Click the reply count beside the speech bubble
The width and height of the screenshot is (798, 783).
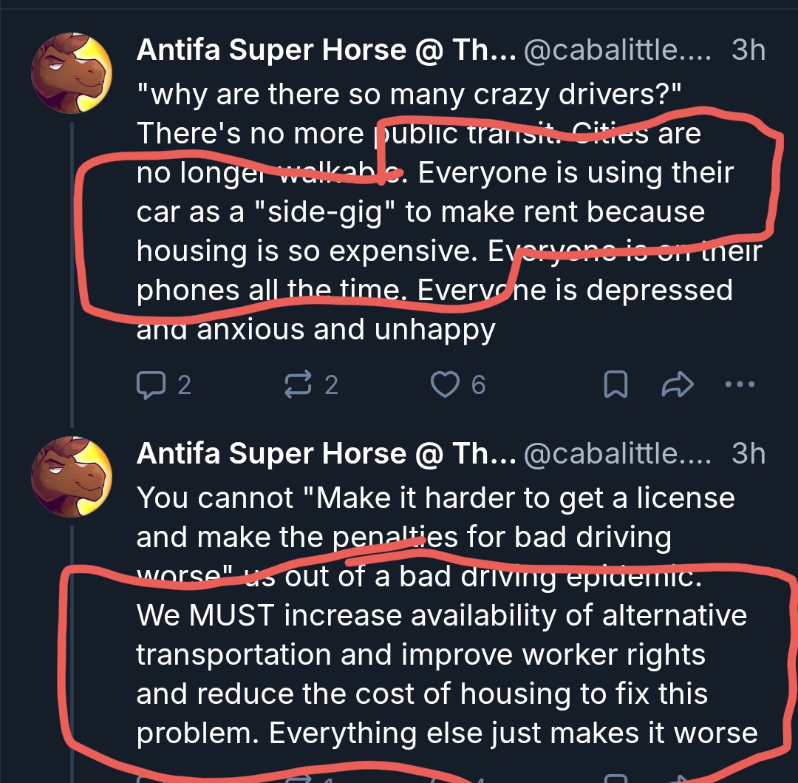[184, 385]
